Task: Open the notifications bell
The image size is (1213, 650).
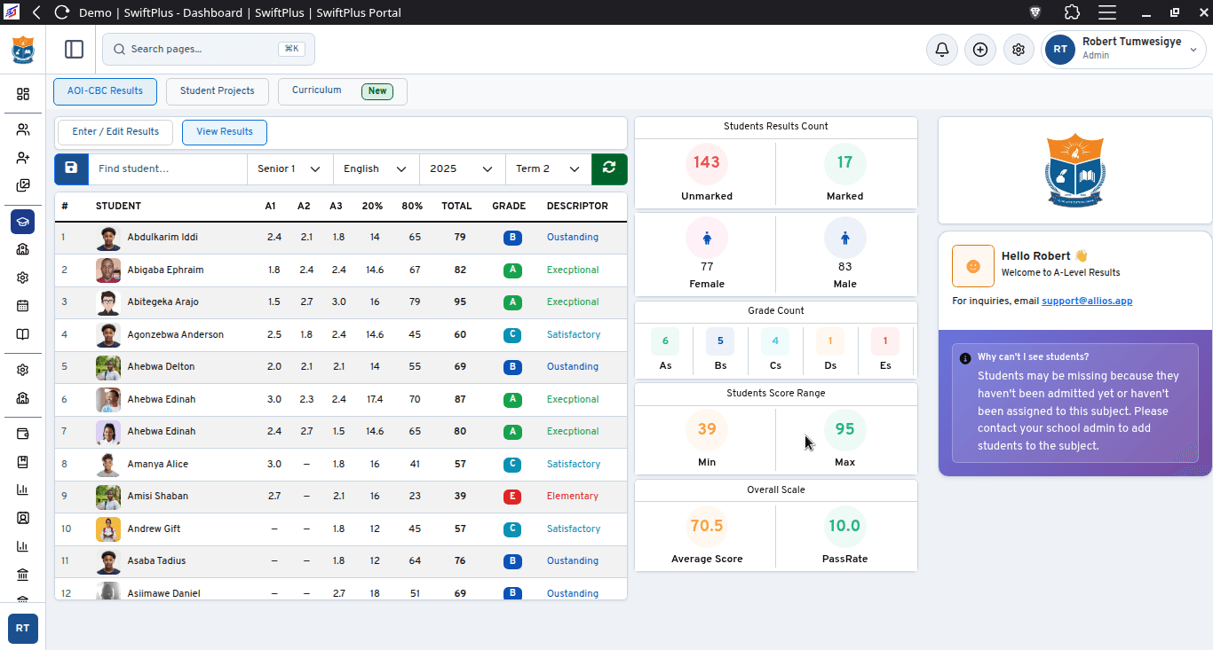Action: [942, 50]
